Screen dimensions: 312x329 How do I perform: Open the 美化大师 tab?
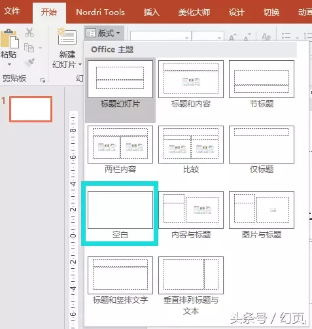pos(194,12)
